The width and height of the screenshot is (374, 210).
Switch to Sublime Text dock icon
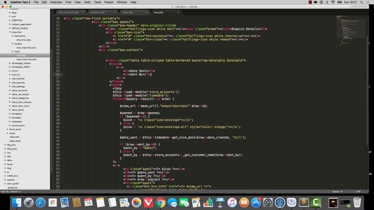tap(304, 202)
